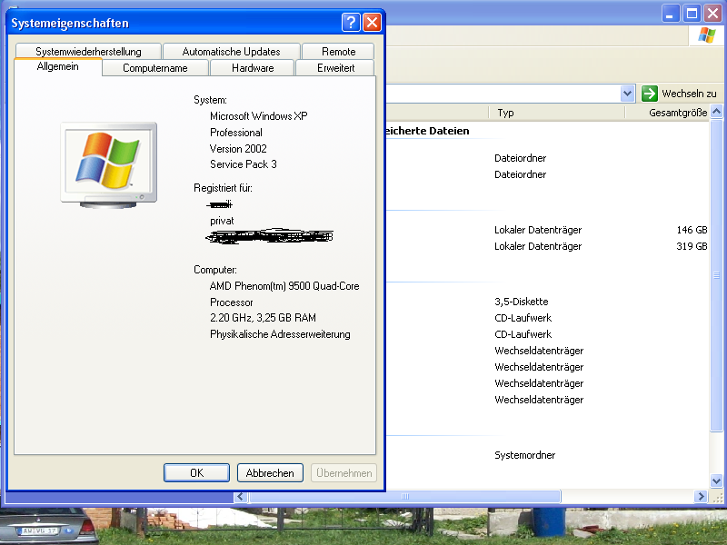Viewport: 727px width, 545px height.
Task: Click the Windows flag logo in Explorer toolbar
Action: 707,35
